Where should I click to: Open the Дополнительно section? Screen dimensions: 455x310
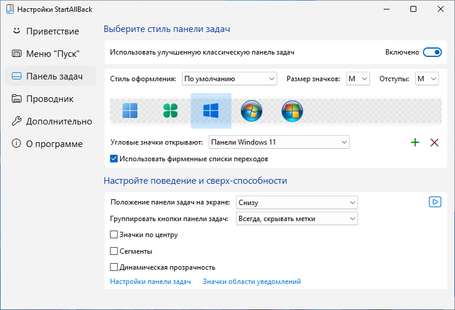(50, 122)
